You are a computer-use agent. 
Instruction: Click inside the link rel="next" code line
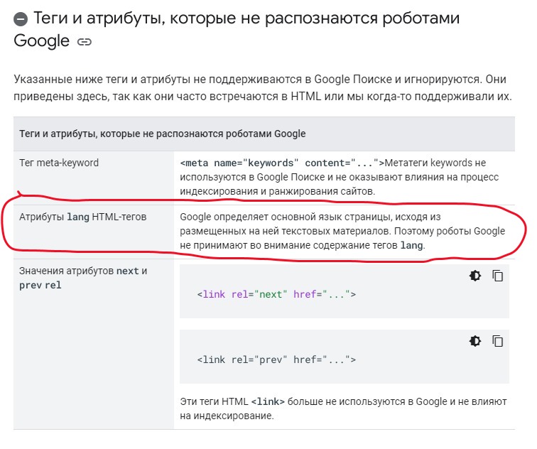276,294
